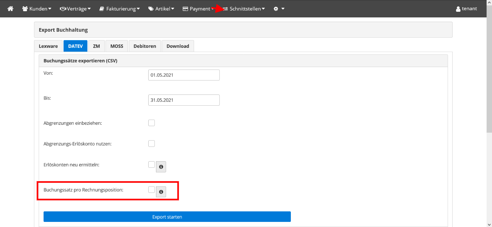
Task: Toggle Abgrenzungs-Erlöskonto nutzen checkbox
Action: pyautogui.click(x=152, y=144)
